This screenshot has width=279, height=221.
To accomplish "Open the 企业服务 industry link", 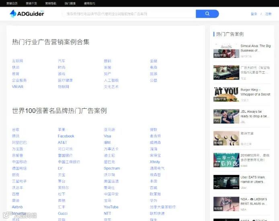I will [19, 80].
